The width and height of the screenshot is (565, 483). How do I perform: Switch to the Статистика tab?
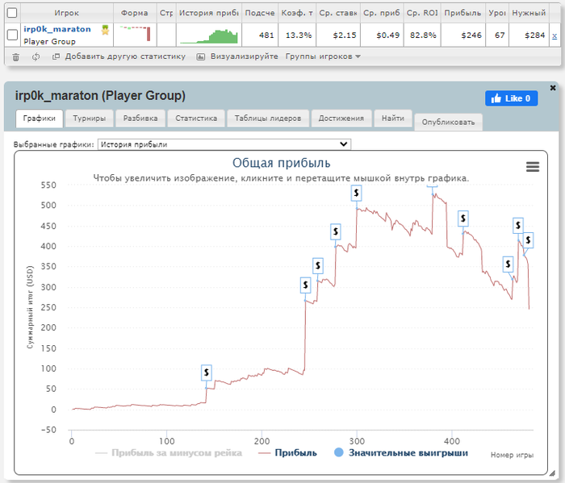(196, 119)
